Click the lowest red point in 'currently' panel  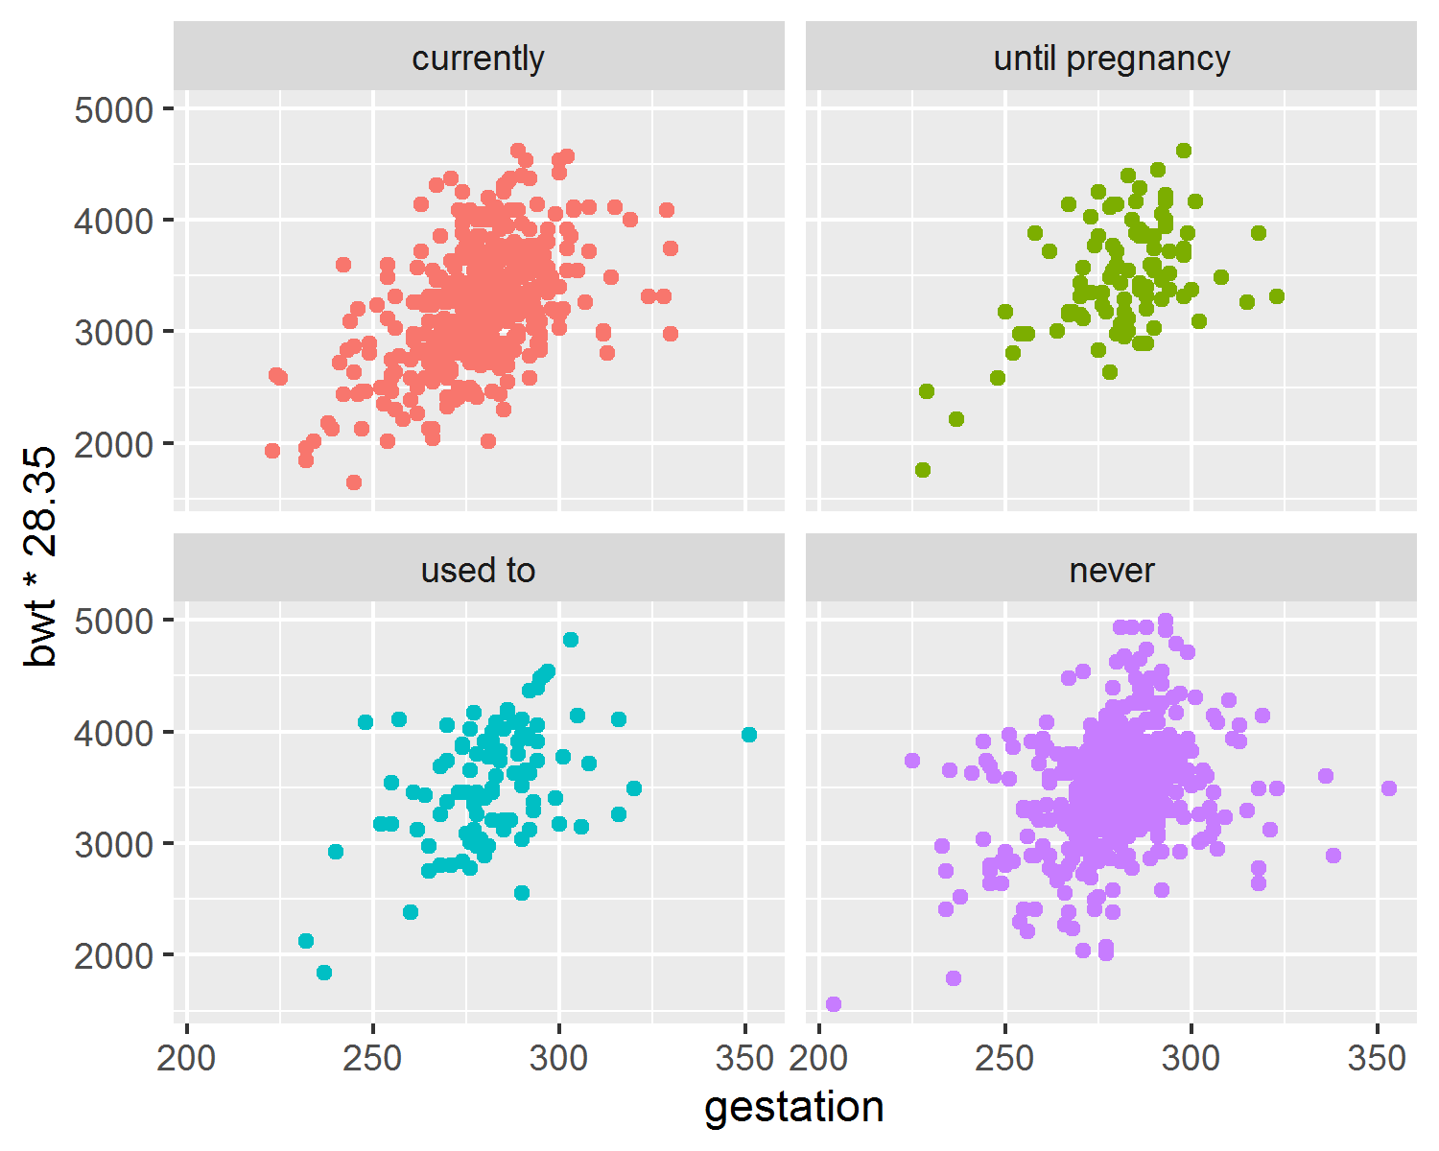(354, 482)
